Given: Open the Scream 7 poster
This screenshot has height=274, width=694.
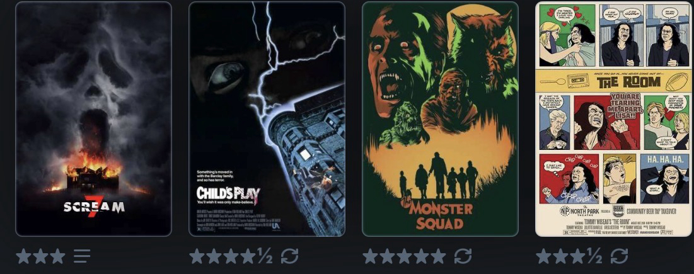Looking at the screenshot, I should (93, 119).
